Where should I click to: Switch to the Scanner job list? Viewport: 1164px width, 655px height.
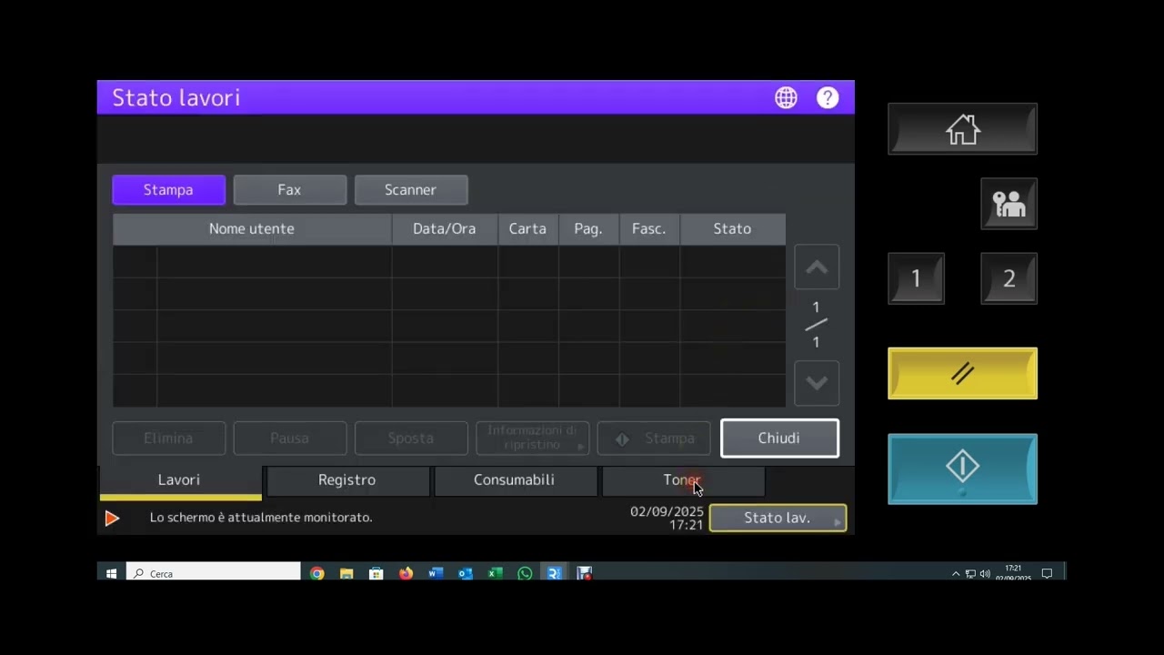click(x=410, y=190)
